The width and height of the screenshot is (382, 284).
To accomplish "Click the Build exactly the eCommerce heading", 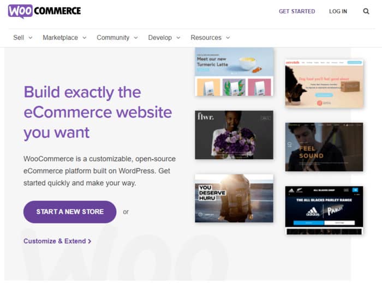I will point(98,112).
